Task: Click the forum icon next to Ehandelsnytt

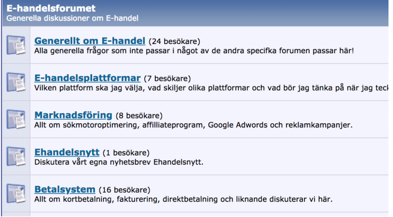Action: [16, 157]
